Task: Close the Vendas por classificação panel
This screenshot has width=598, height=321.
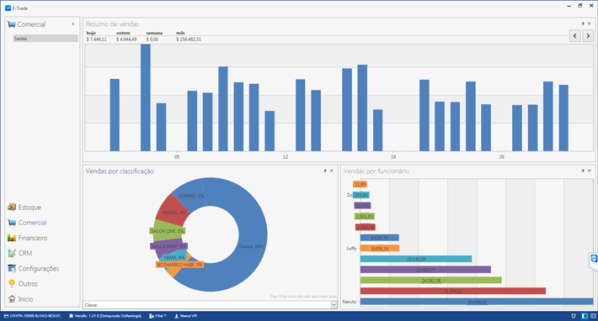Action: 331,171
